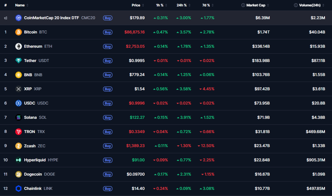Click Buy button for Zcash
The width and height of the screenshot is (332, 196).
[x=108, y=146]
